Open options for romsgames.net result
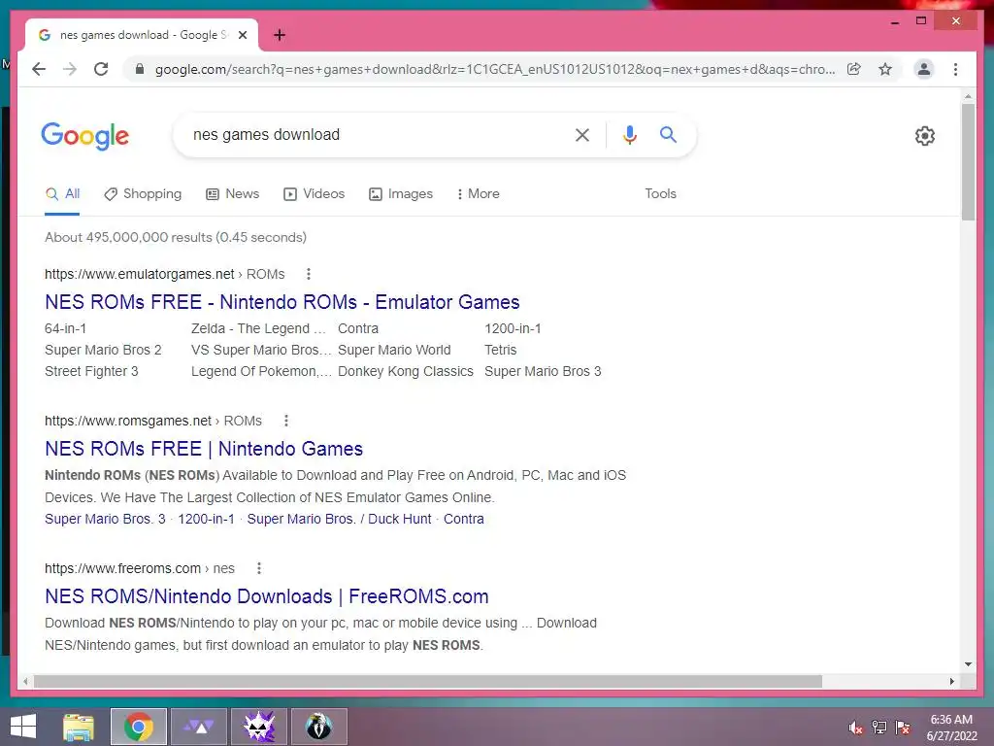 (x=286, y=421)
